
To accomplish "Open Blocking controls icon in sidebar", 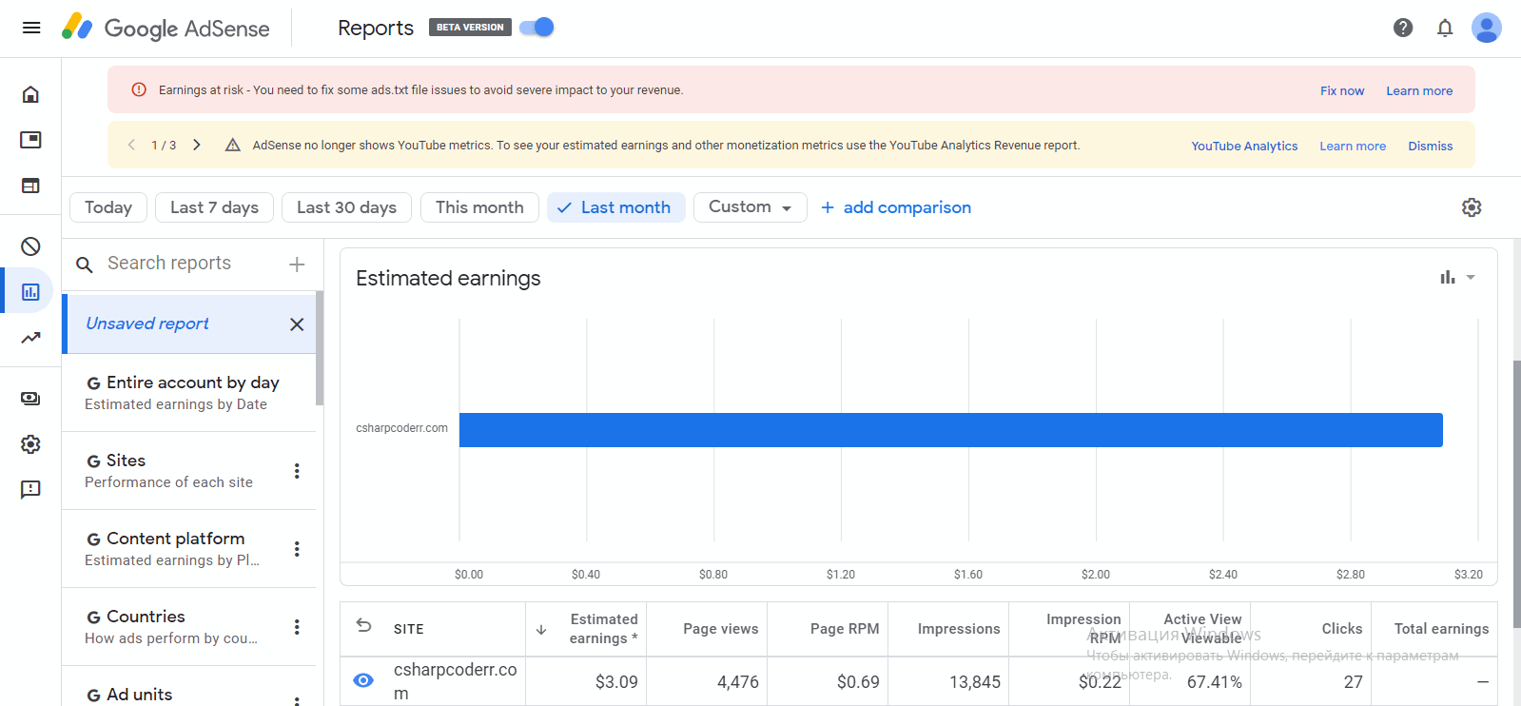I will (x=30, y=246).
